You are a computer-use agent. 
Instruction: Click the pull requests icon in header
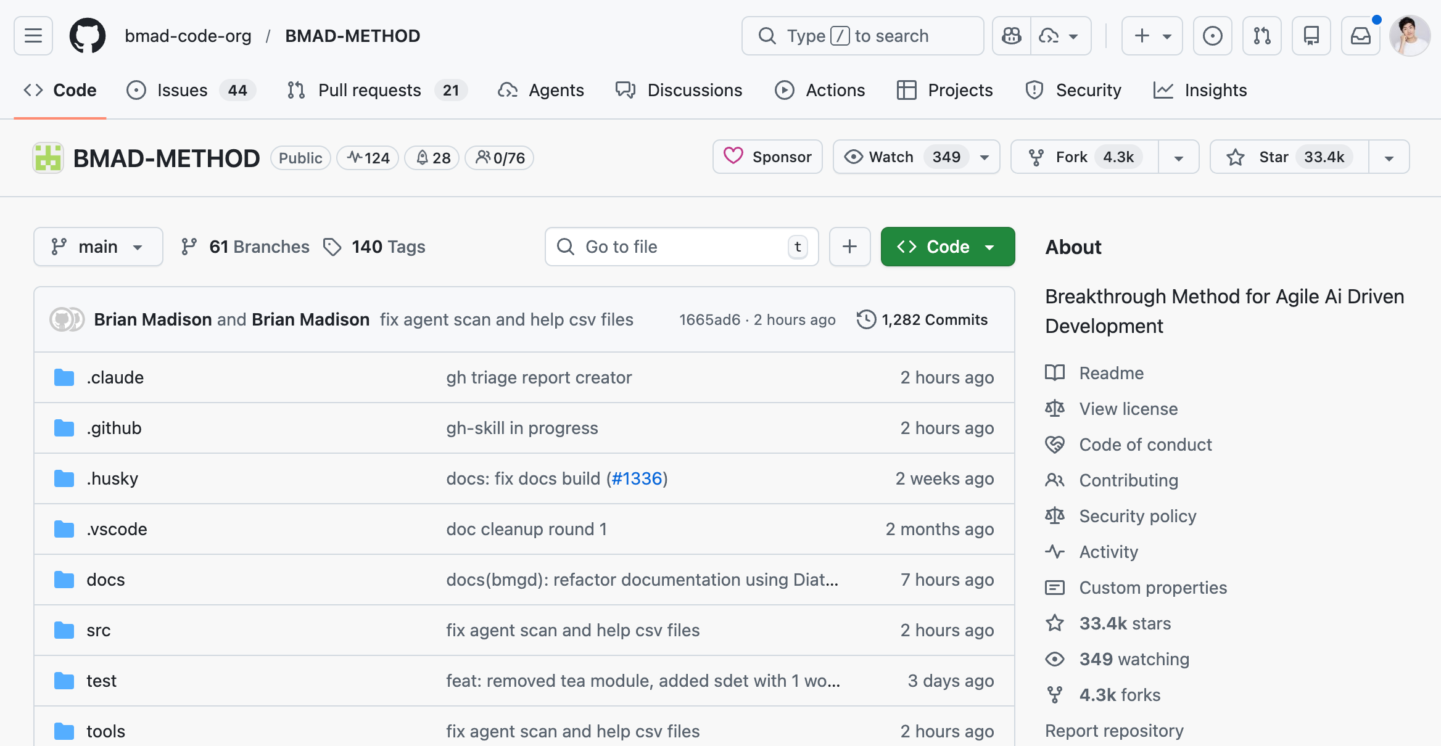[x=1261, y=36]
